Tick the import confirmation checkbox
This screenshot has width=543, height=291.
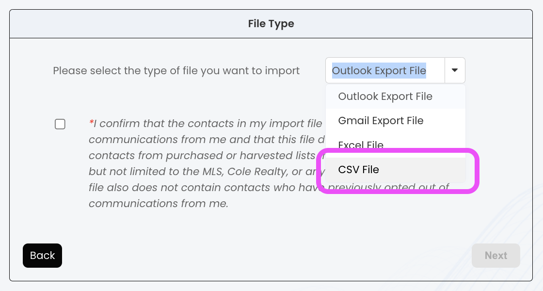pyautogui.click(x=60, y=124)
